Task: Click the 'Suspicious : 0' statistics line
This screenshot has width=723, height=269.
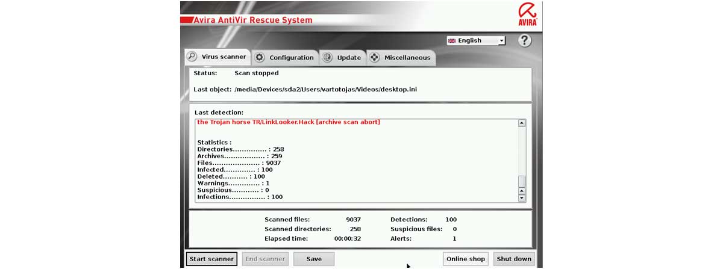Action: [233, 190]
